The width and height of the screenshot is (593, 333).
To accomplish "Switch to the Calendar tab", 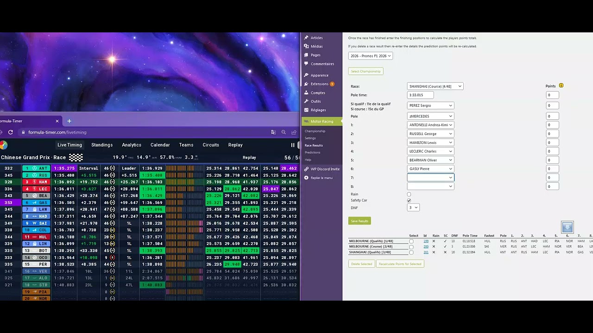I will 160,145.
